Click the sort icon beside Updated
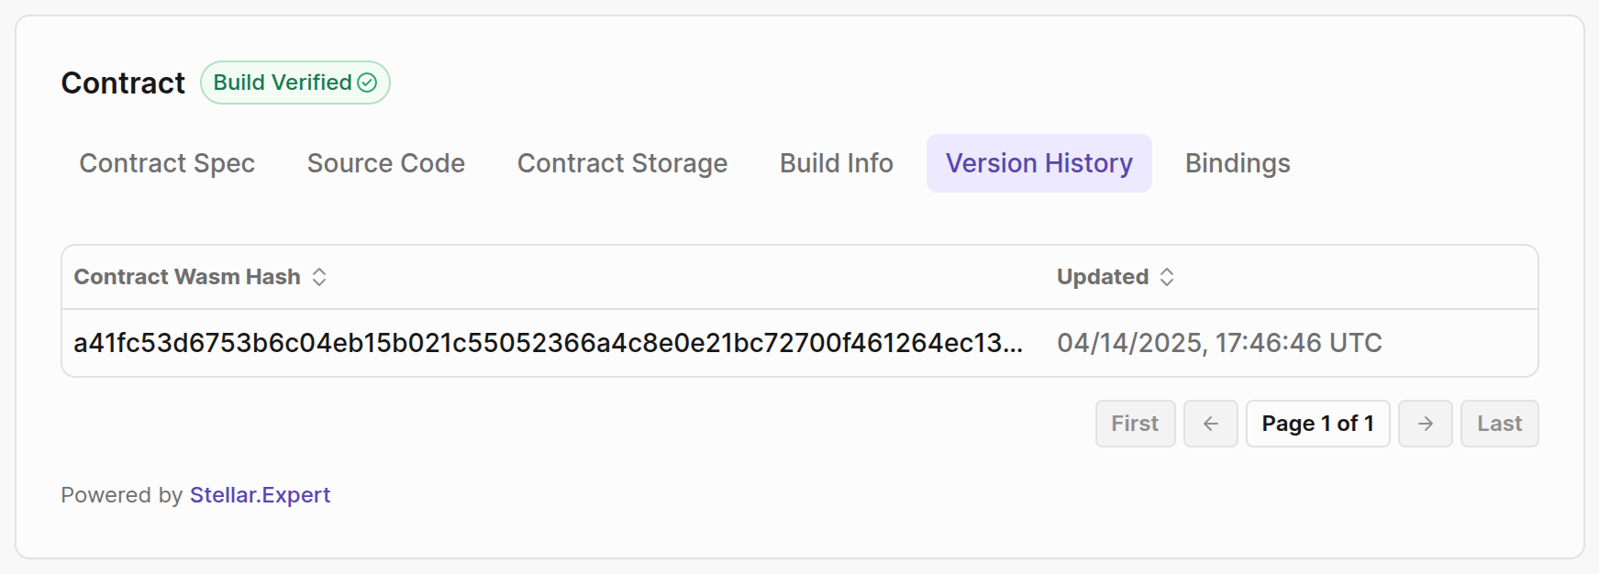This screenshot has width=1599, height=574. (x=1168, y=277)
